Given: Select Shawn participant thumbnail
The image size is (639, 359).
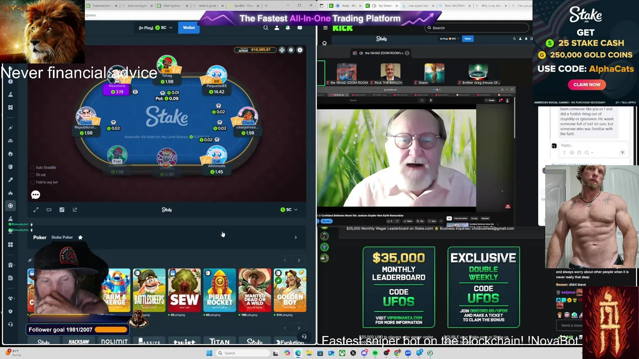Looking at the screenshot, I should (434, 74).
